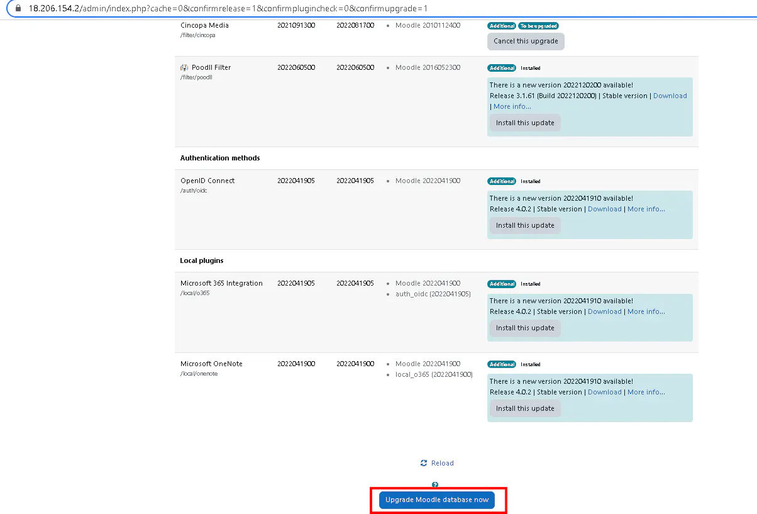Open help icon above upgrade button

click(435, 485)
